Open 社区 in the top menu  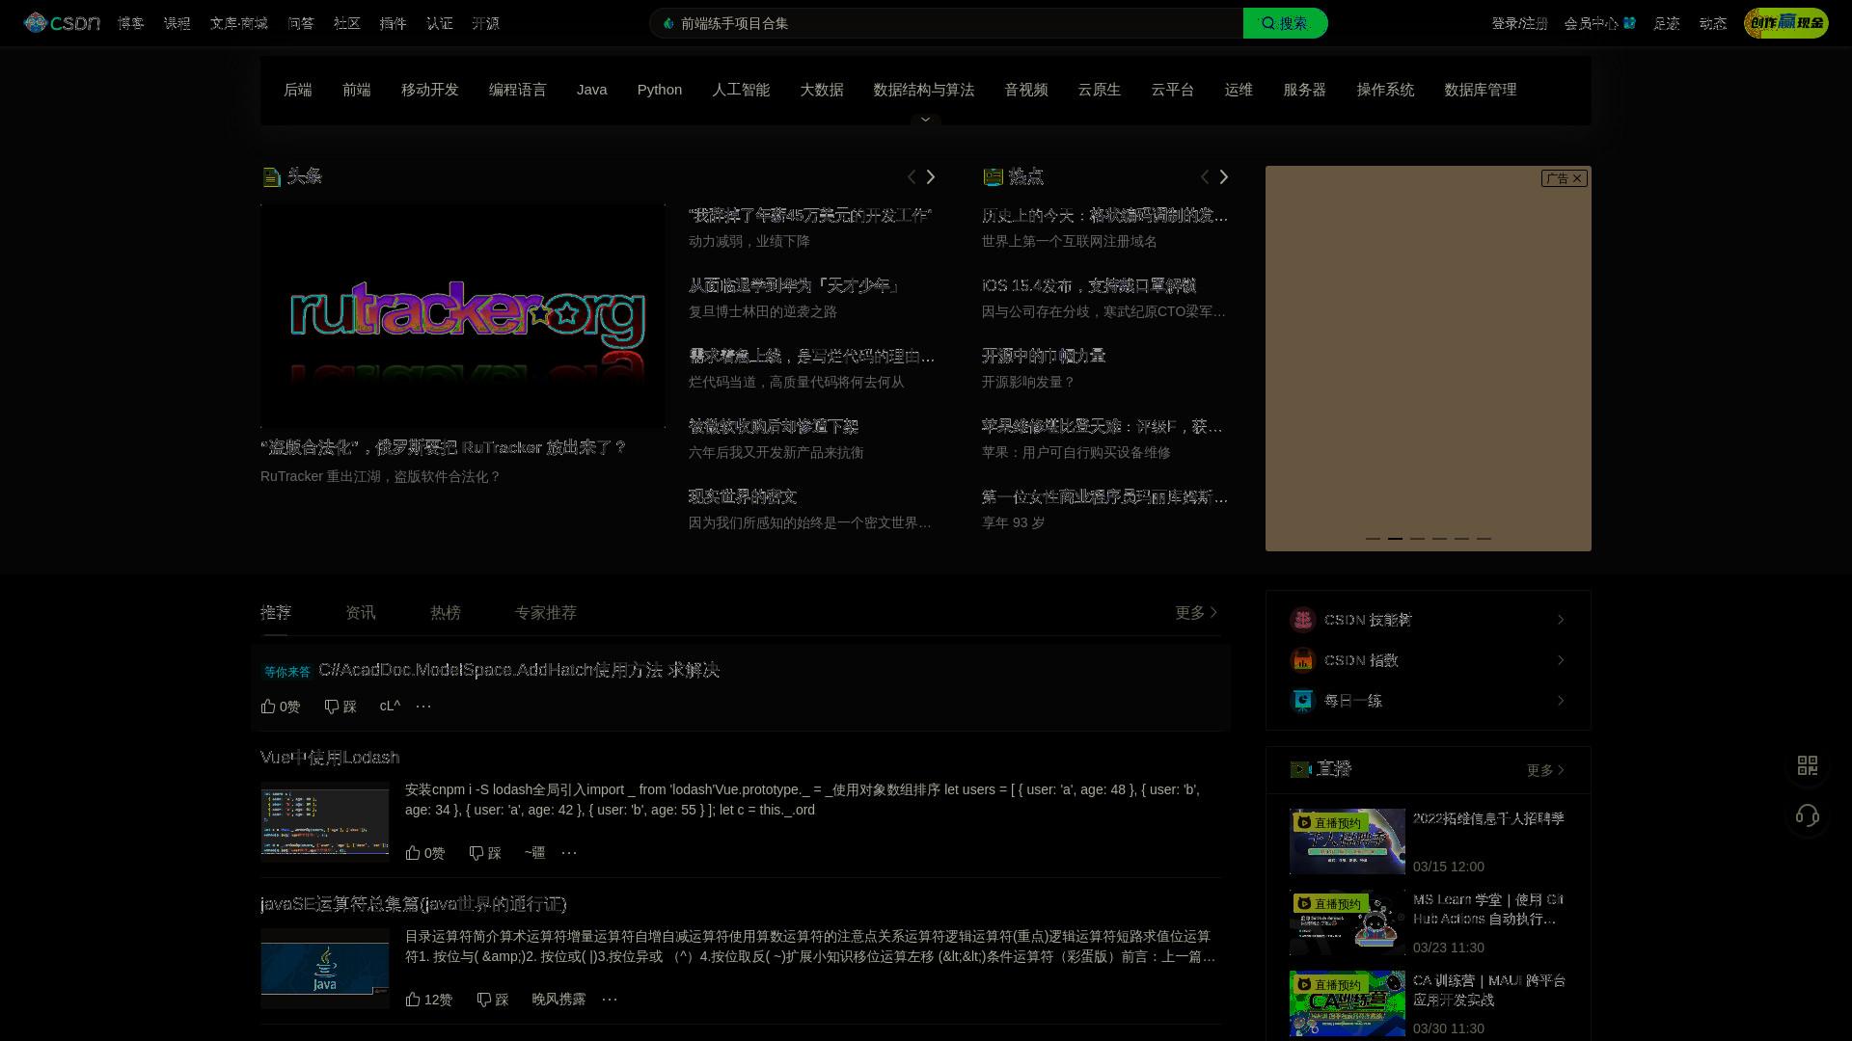pyautogui.click(x=347, y=23)
